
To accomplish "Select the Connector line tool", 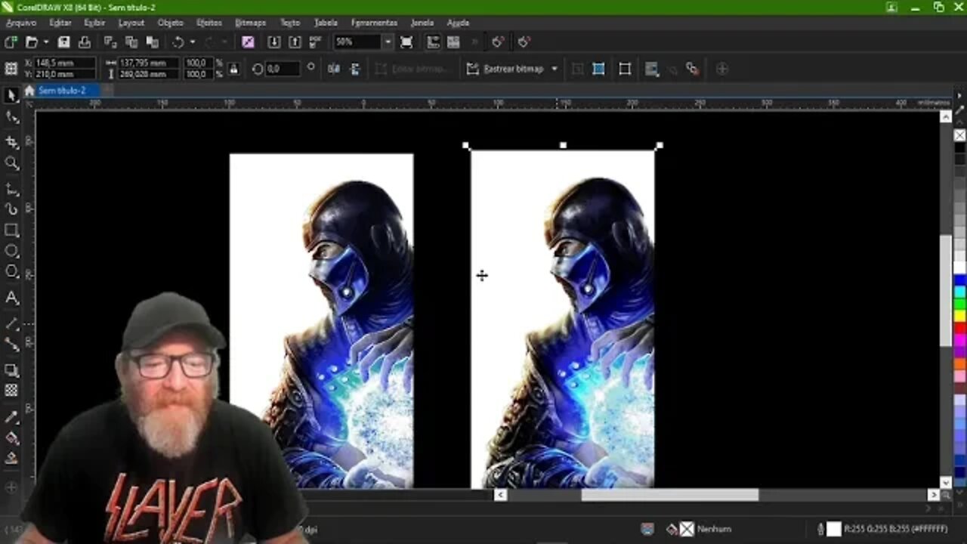I will pos(11,344).
